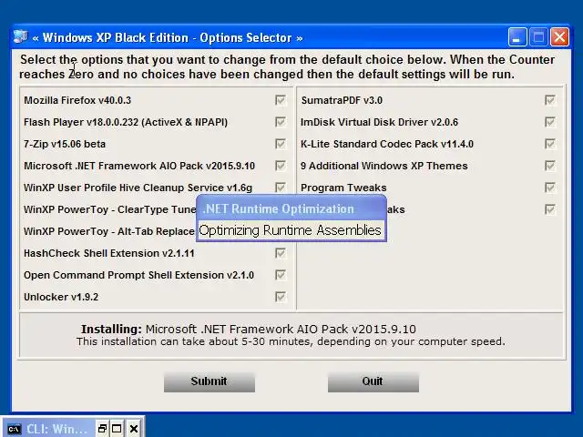Click the Optimizing Runtime Assemblies text
Screen dimensions: 583x437
[x=290, y=230]
